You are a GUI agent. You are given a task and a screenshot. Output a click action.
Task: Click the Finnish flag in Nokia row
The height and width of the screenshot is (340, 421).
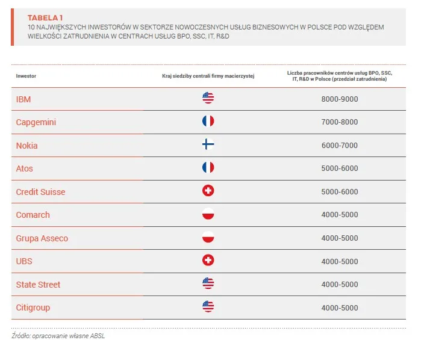pos(208,145)
